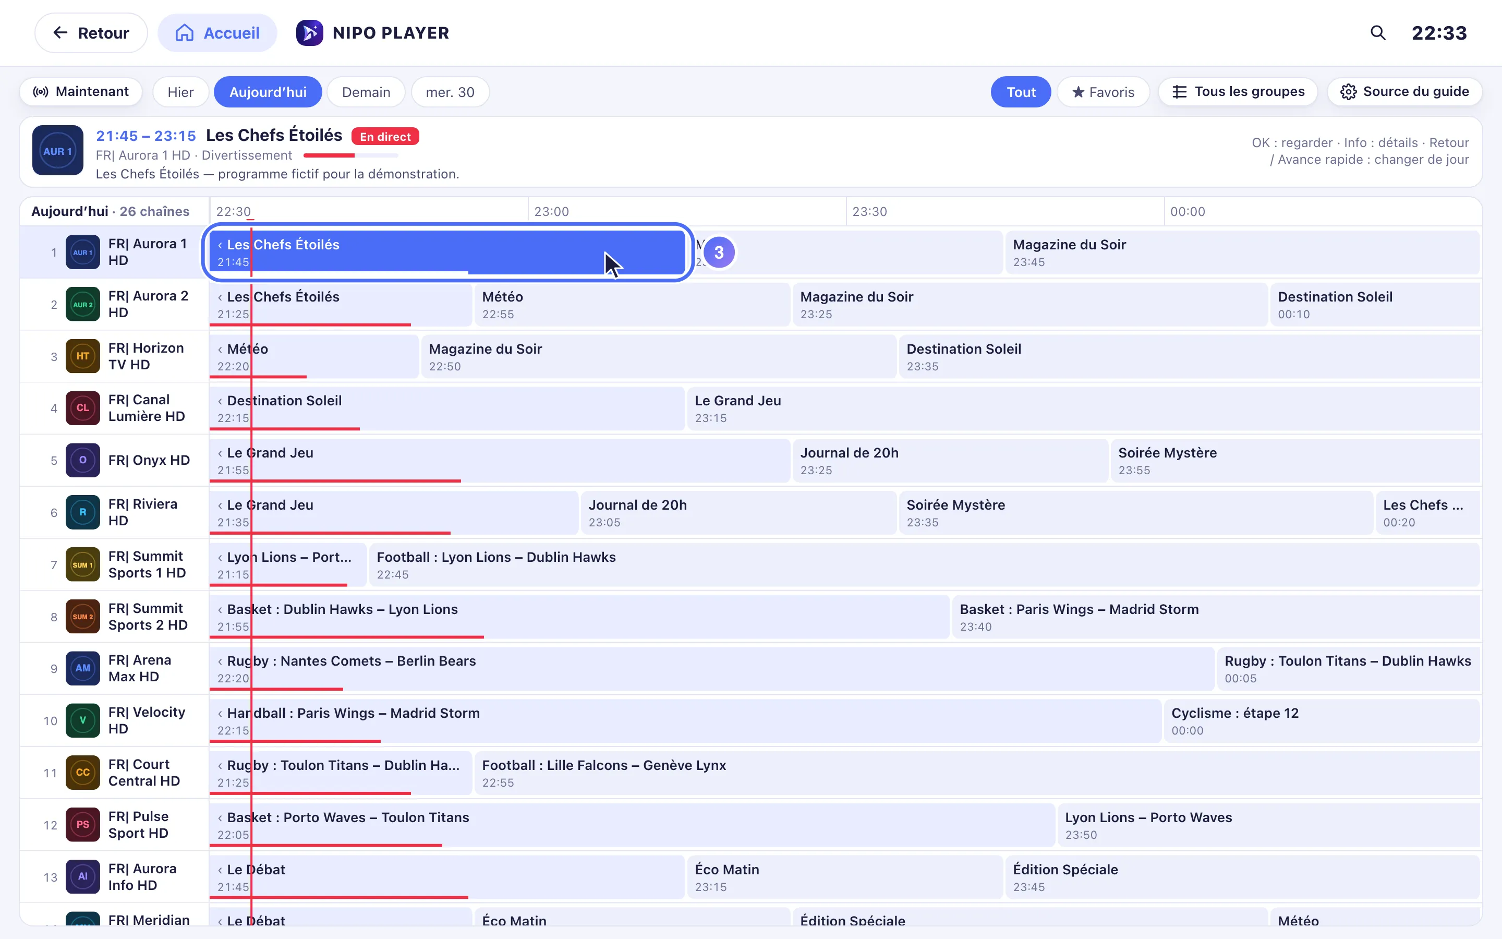Click the 23:30 timeline marker
This screenshot has width=1502, height=939.
pyautogui.click(x=869, y=212)
